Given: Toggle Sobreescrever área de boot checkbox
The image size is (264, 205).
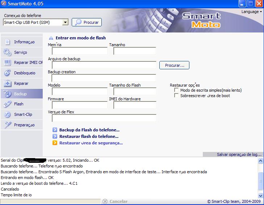Looking at the screenshot, I should pyautogui.click(x=176, y=96).
